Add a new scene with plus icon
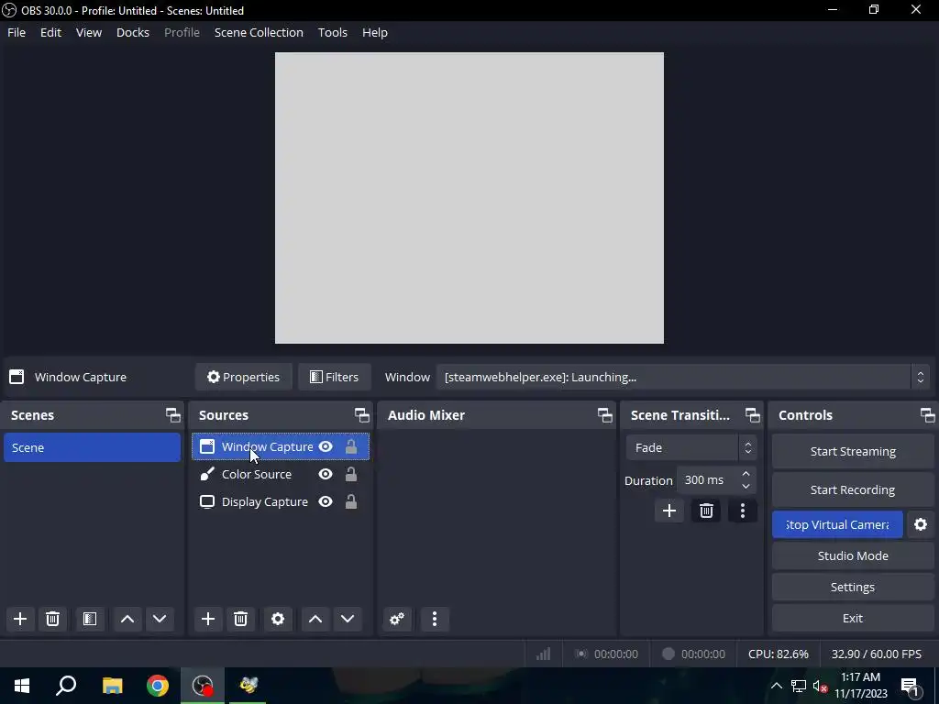This screenshot has width=939, height=704. coord(20,619)
